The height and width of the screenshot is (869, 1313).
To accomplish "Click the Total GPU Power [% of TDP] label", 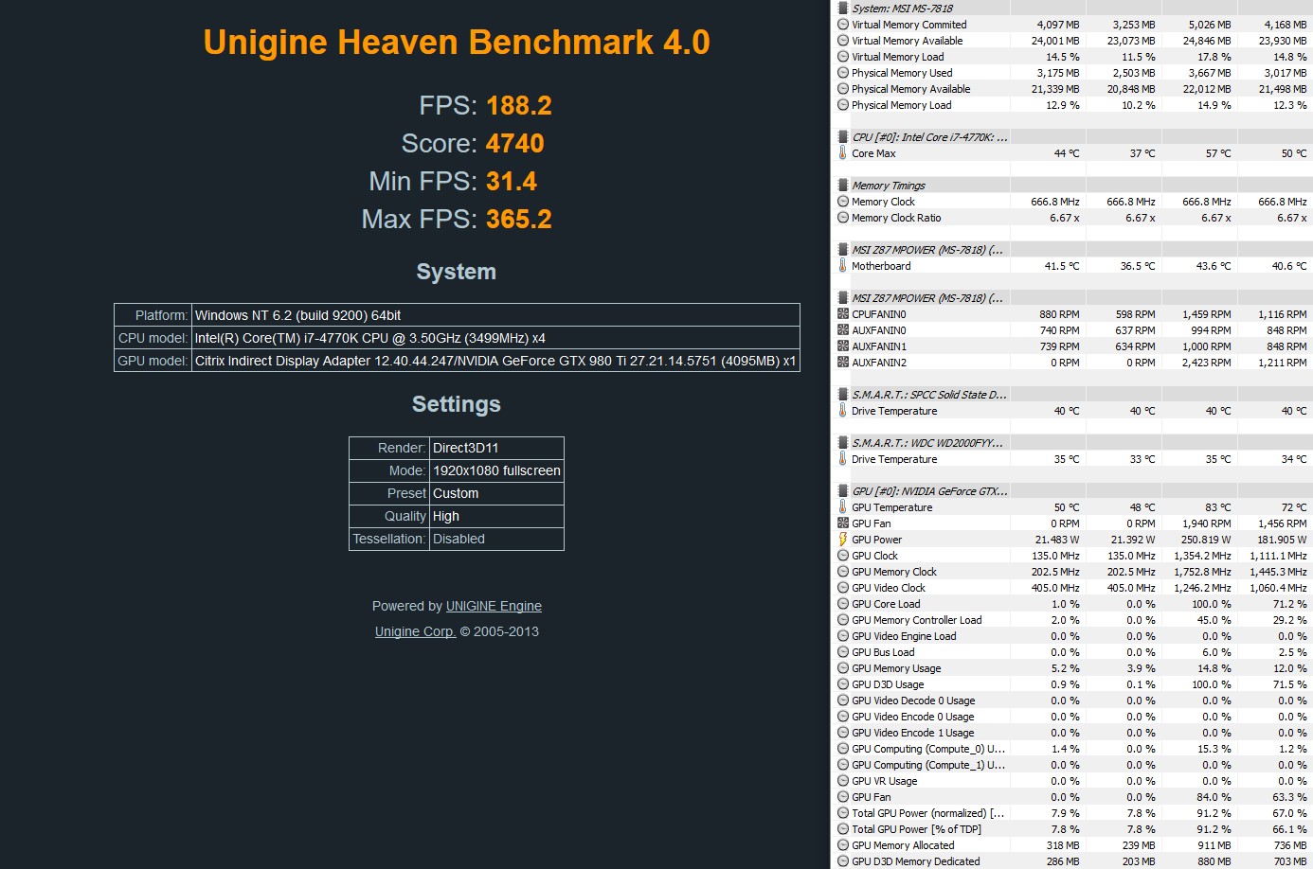I will click(x=916, y=829).
